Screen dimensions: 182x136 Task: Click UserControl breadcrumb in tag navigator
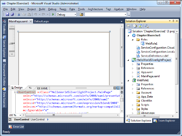pos(37,119)
